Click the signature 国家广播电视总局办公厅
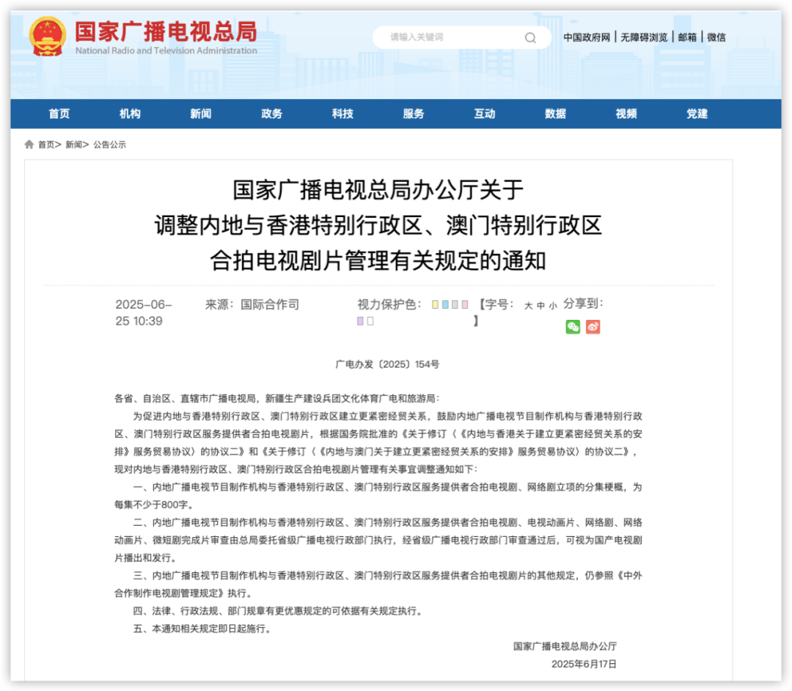 point(565,646)
